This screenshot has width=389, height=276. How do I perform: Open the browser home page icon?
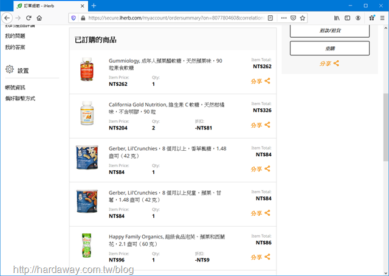(39, 18)
